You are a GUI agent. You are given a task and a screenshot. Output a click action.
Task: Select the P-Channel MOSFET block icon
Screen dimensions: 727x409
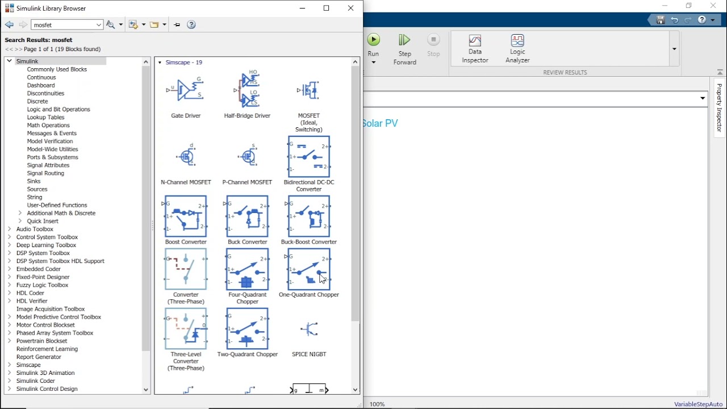pos(247,156)
